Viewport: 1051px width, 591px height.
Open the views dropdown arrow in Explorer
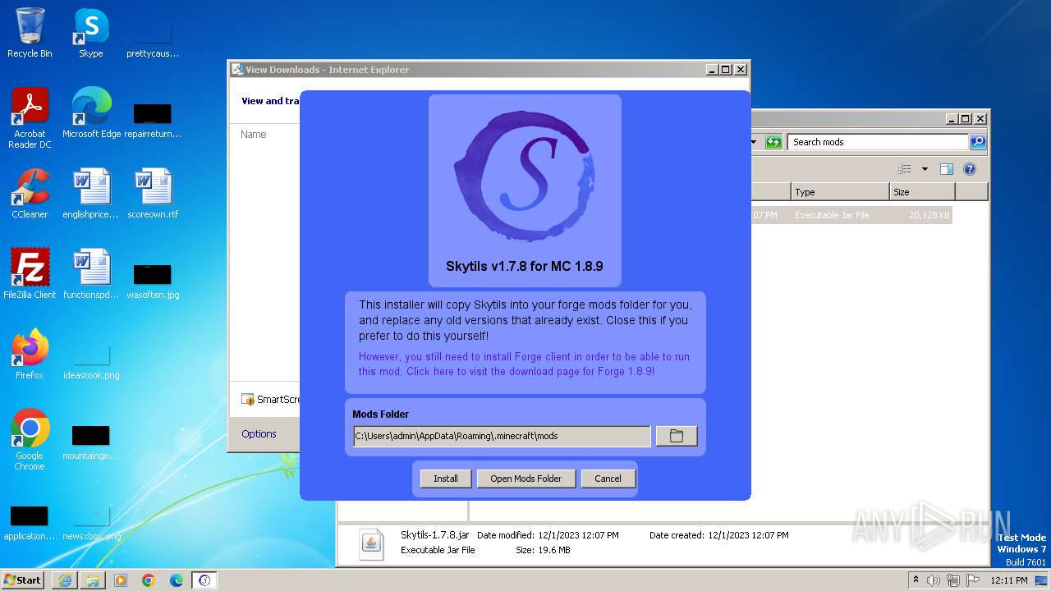pos(925,169)
